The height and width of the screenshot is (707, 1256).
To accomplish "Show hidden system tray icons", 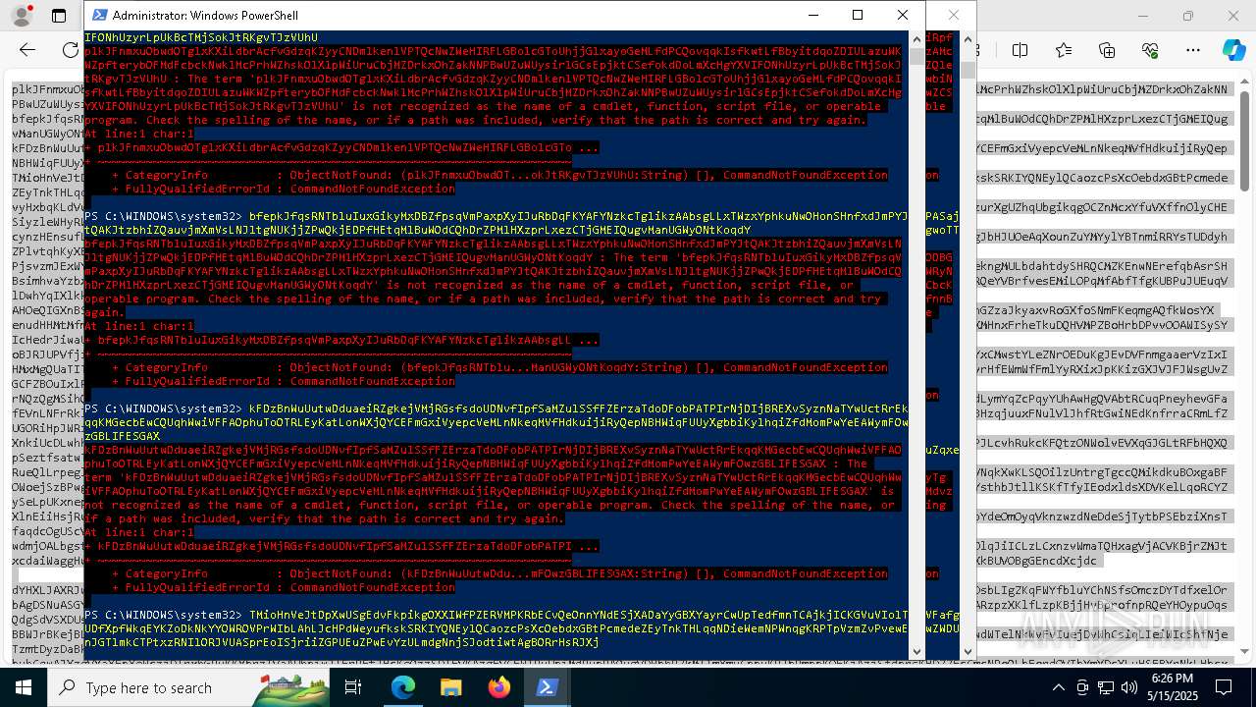I will tap(1058, 687).
